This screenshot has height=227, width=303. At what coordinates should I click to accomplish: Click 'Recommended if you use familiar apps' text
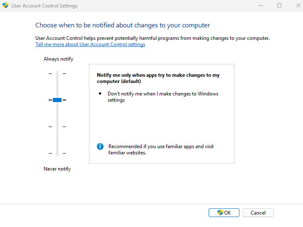161,149
